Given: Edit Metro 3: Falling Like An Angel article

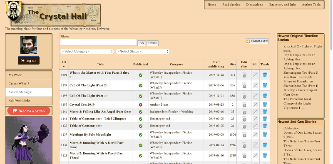Looking at the screenshot, I should coord(256,112).
